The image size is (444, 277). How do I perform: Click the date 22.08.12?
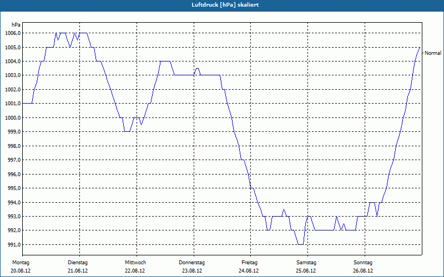click(x=135, y=271)
